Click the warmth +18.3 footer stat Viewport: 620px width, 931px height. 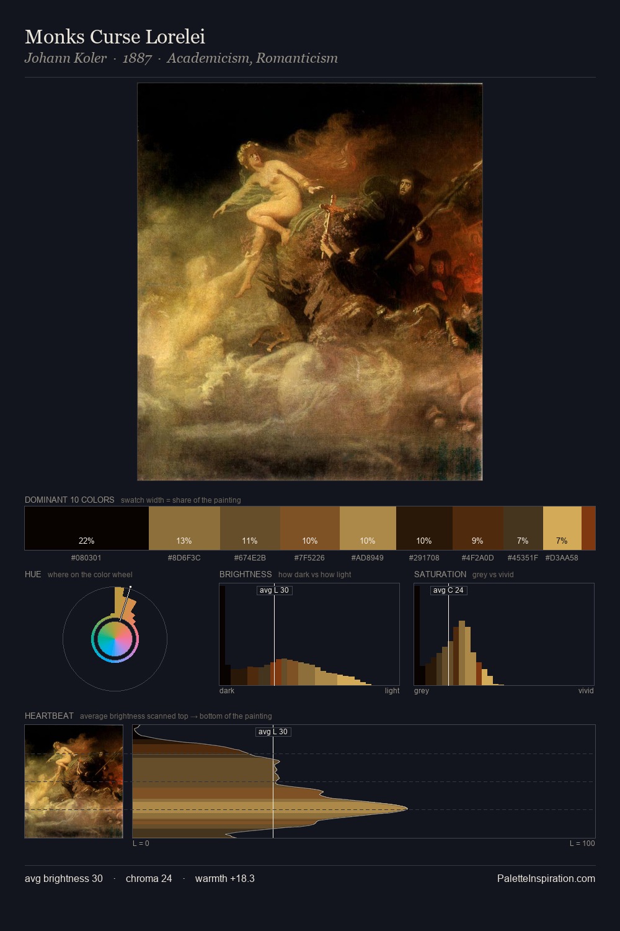(x=225, y=878)
